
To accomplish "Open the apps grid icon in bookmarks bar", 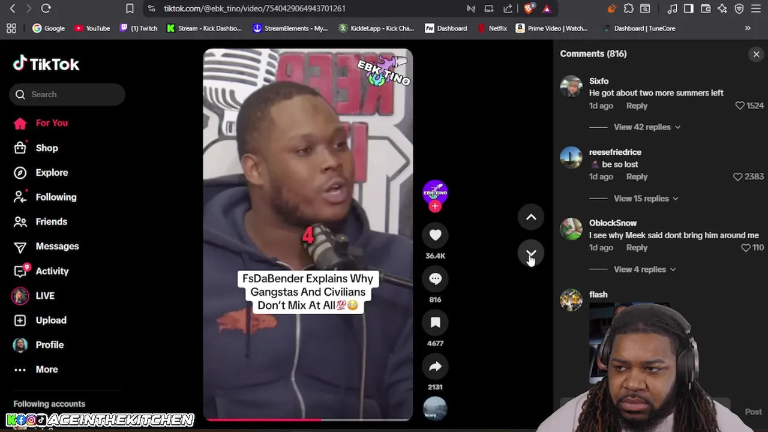I will (11, 28).
